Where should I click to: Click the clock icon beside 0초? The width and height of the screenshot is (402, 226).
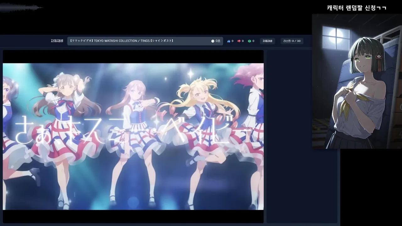pyautogui.click(x=213, y=41)
